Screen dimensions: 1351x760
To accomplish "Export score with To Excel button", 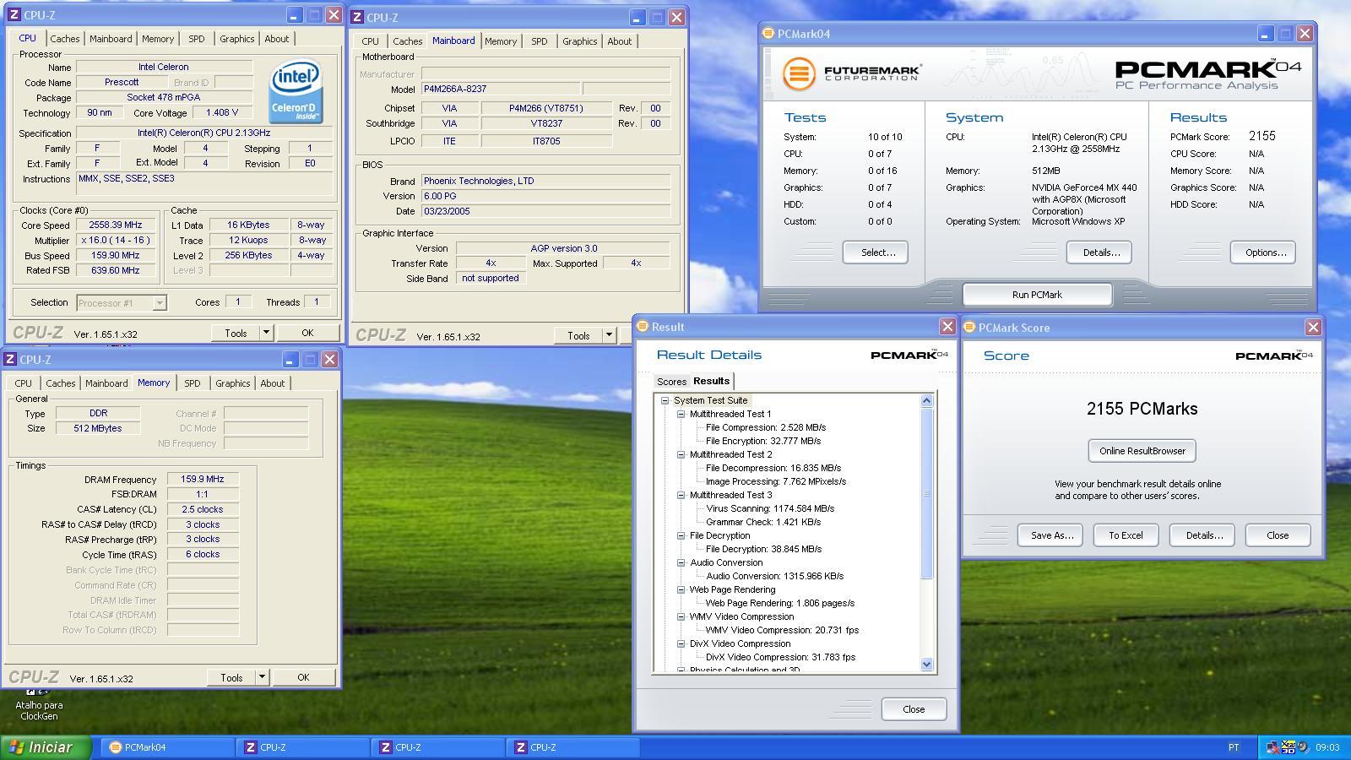I will 1126,535.
